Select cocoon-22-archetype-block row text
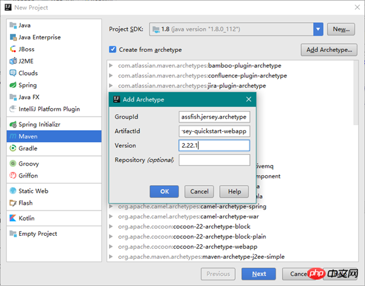The height and width of the screenshot is (286, 365). 184,226
